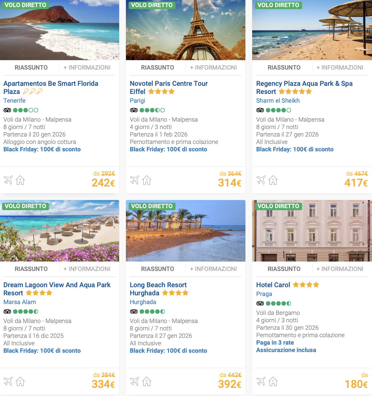The image size is (372, 396).
Task: Click the Eiffel Tower photo on the Novotel card
Action: point(185,30)
